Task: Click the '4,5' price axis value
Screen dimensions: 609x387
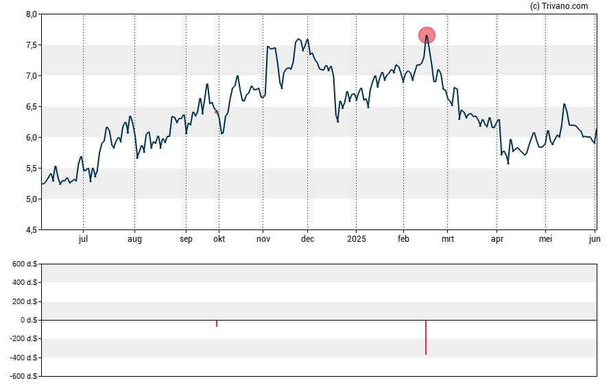Action: pos(32,230)
